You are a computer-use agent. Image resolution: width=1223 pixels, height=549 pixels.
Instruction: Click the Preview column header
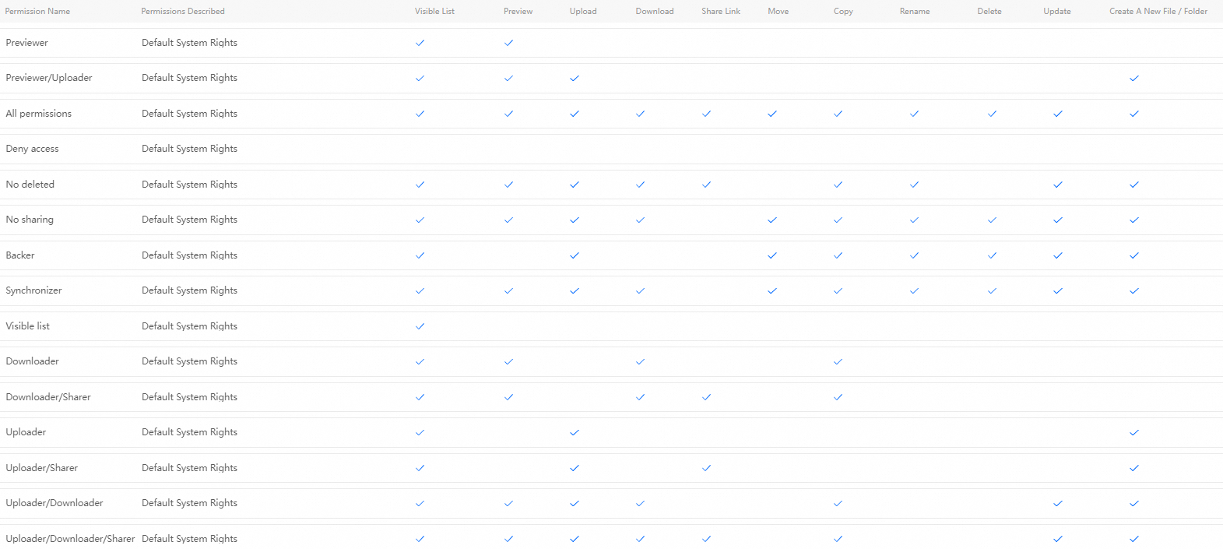518,11
